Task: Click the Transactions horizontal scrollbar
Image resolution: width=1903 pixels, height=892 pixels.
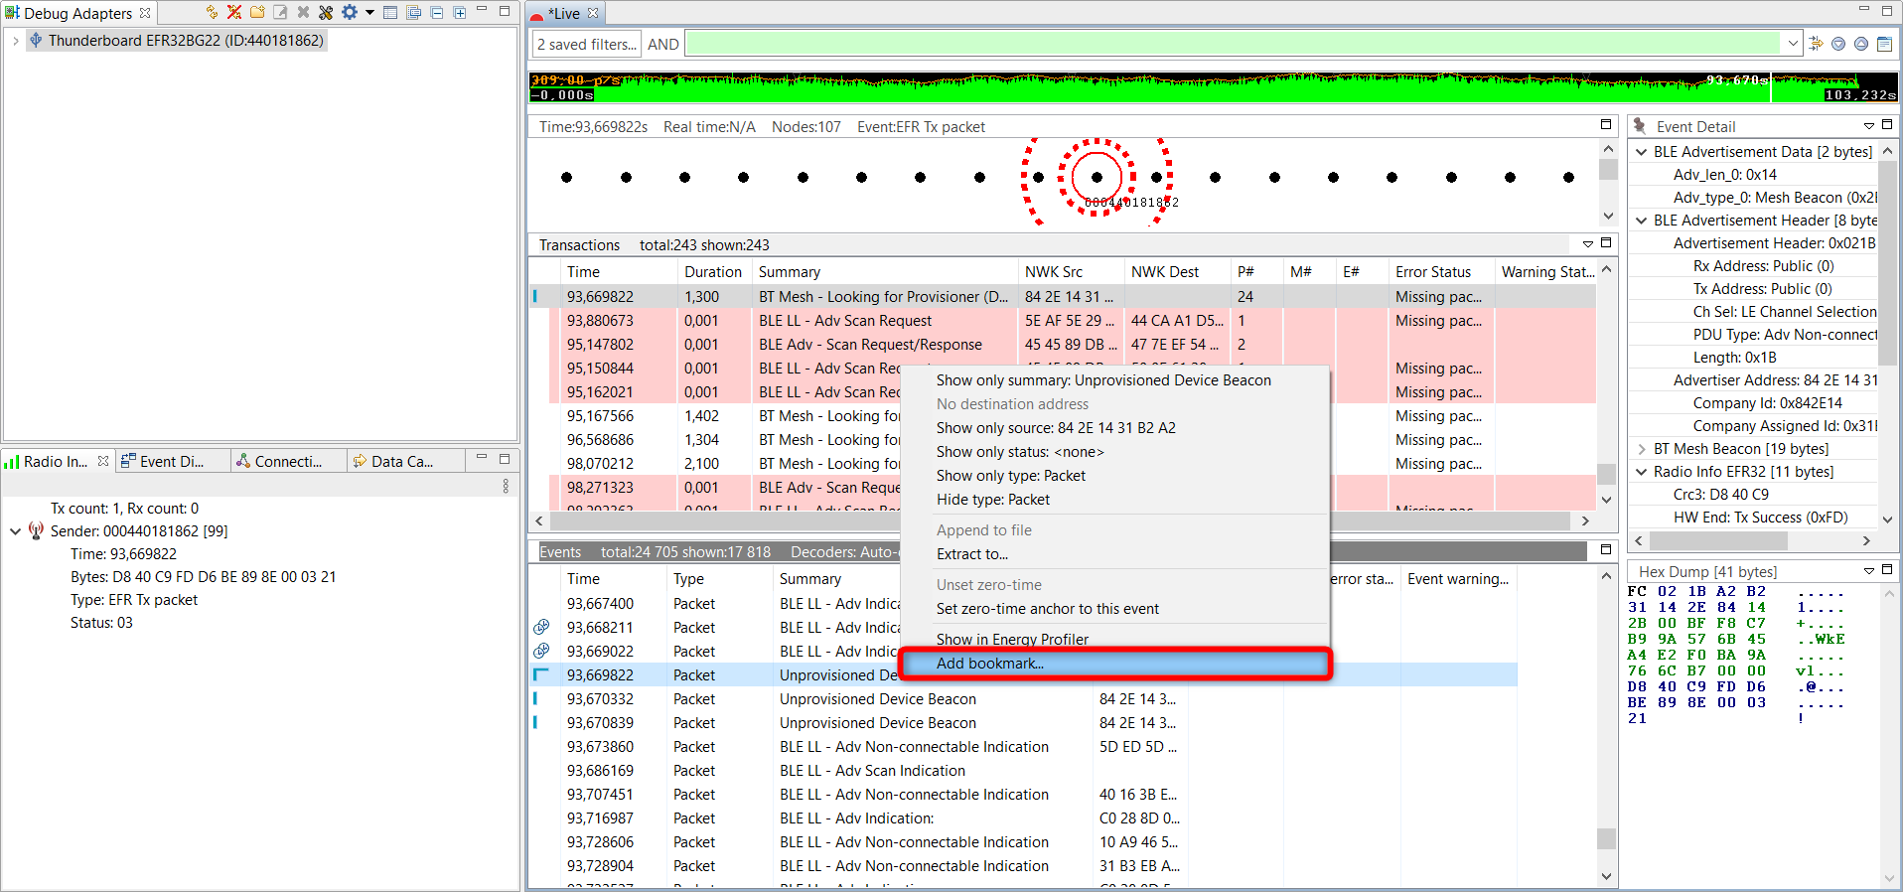Action: [x=1062, y=520]
